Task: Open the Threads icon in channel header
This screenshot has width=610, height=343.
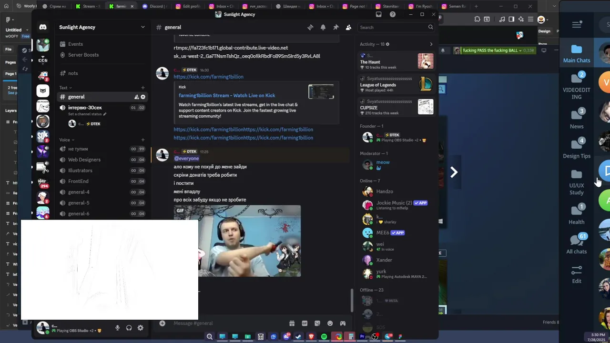Action: tap(311, 27)
